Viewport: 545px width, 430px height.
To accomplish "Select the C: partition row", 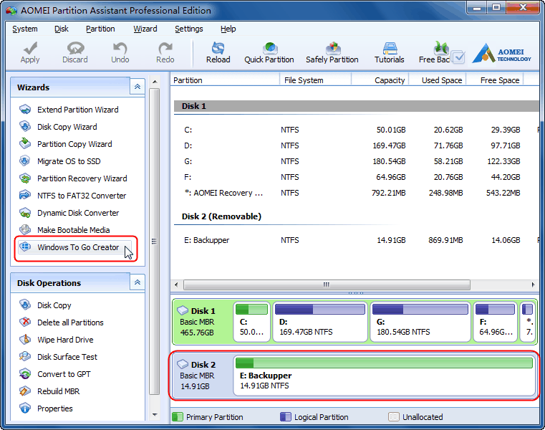I will (356, 130).
